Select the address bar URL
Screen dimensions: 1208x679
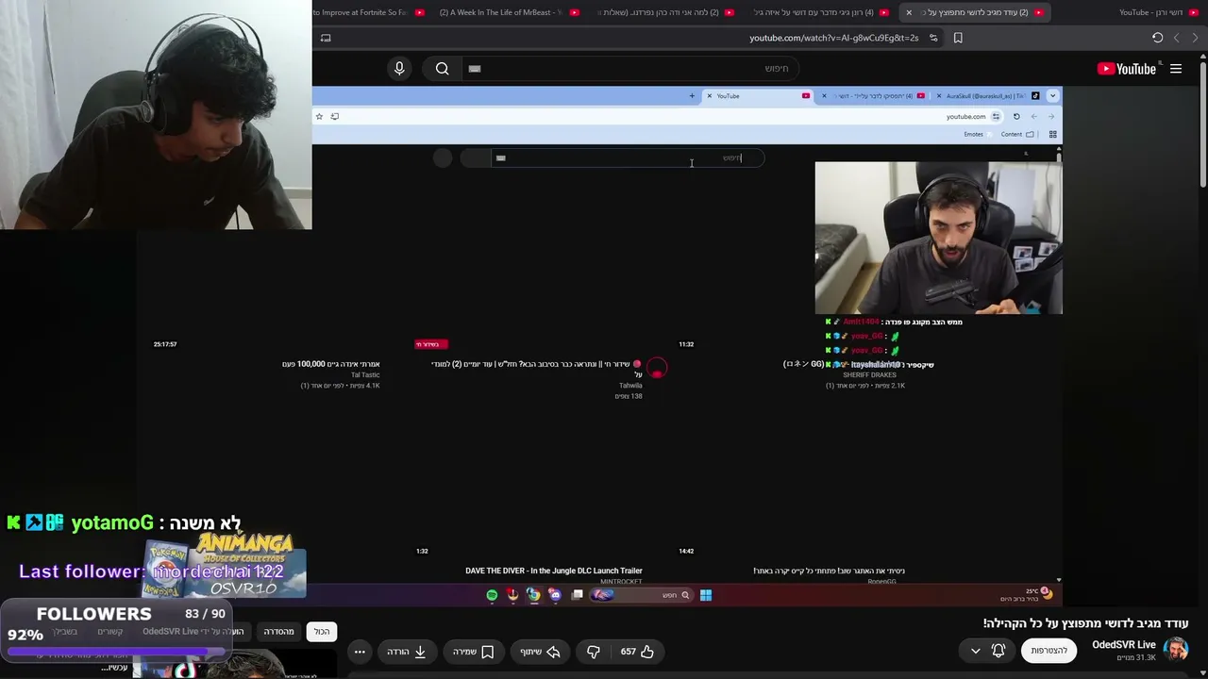click(833, 38)
